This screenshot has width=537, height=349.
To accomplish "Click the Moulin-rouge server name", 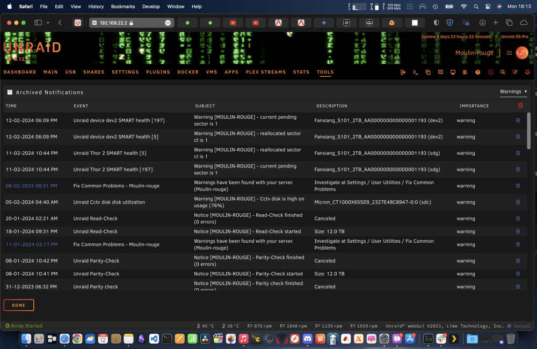I will coord(474,53).
